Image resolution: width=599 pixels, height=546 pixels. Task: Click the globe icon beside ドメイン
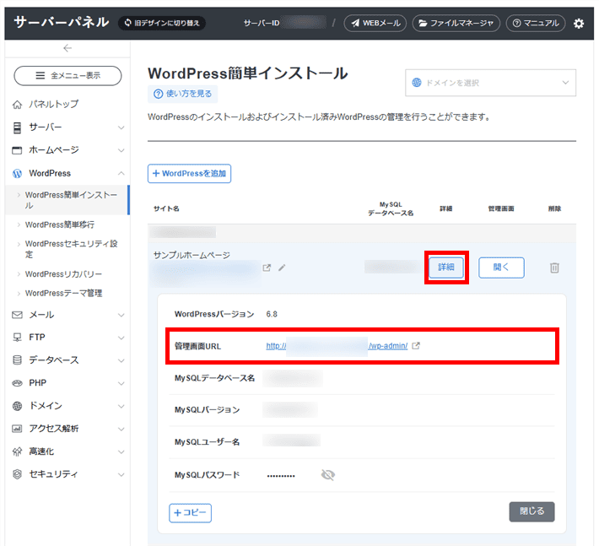(17, 406)
